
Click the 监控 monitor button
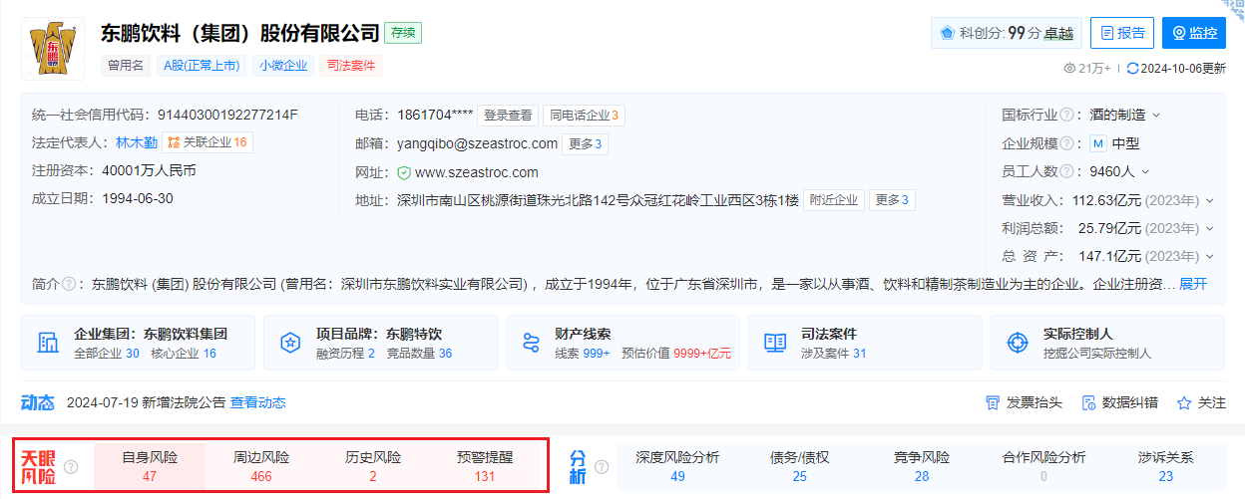point(1193,33)
